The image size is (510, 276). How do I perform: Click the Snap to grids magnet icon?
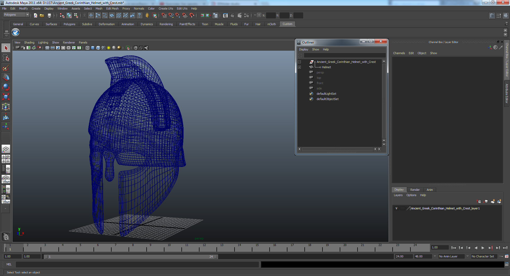(x=164, y=15)
